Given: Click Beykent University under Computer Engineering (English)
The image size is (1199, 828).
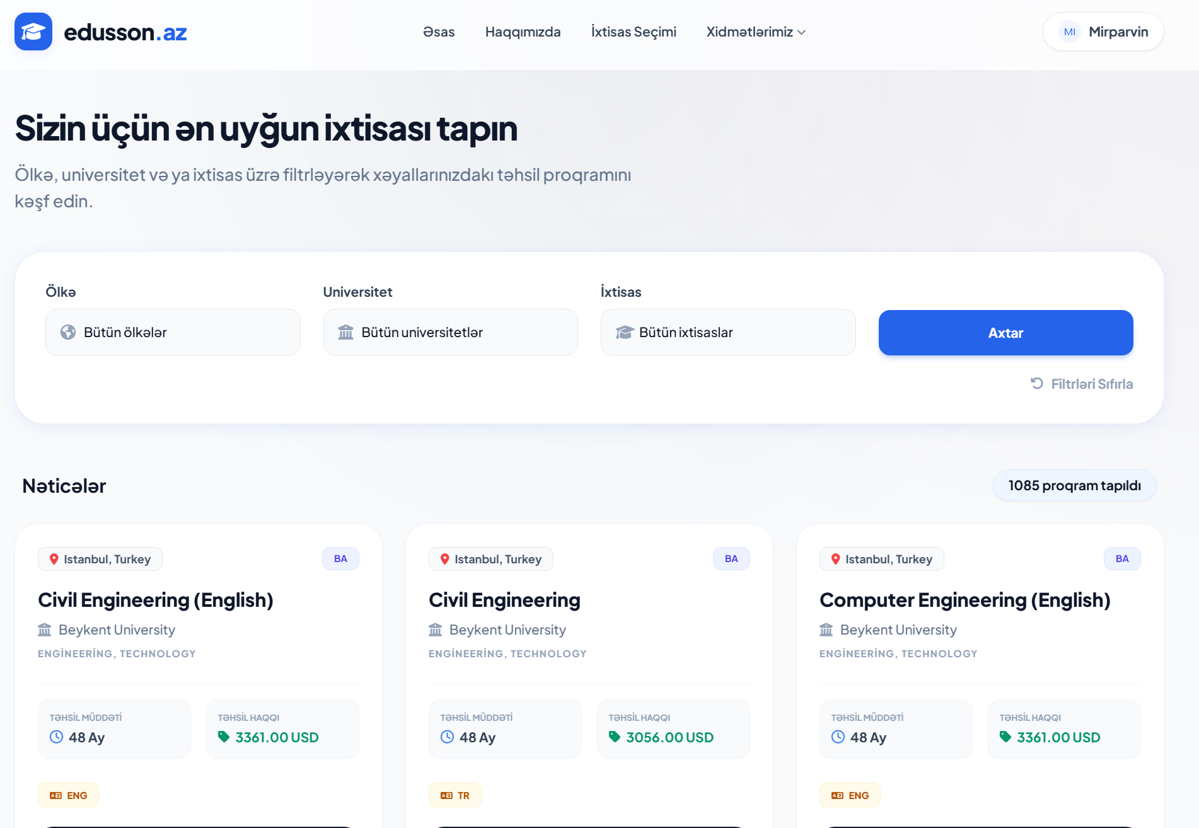Looking at the screenshot, I should click(x=898, y=630).
